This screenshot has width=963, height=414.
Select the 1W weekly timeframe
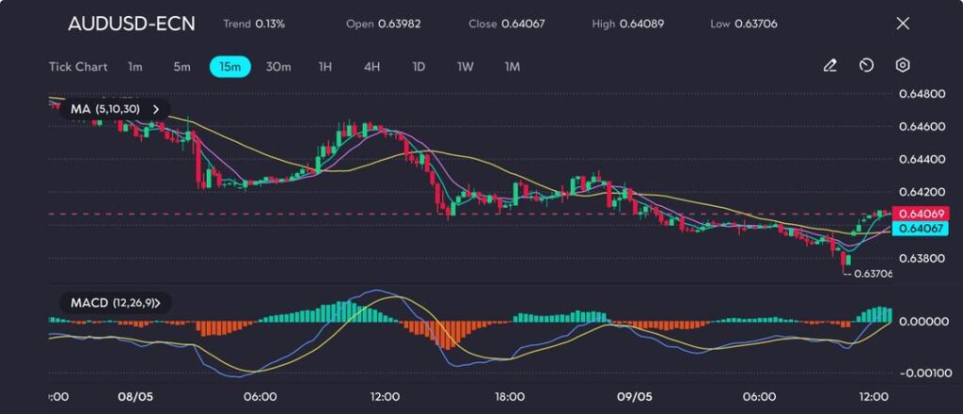(466, 67)
